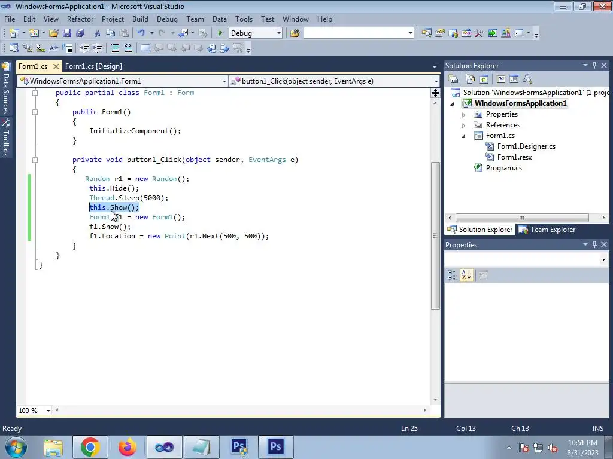Open the Properties Window toolbar icon

tap(440, 33)
